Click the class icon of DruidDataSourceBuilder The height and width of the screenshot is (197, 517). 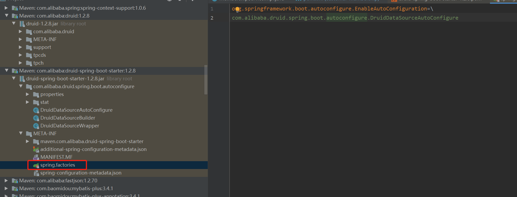coord(36,118)
